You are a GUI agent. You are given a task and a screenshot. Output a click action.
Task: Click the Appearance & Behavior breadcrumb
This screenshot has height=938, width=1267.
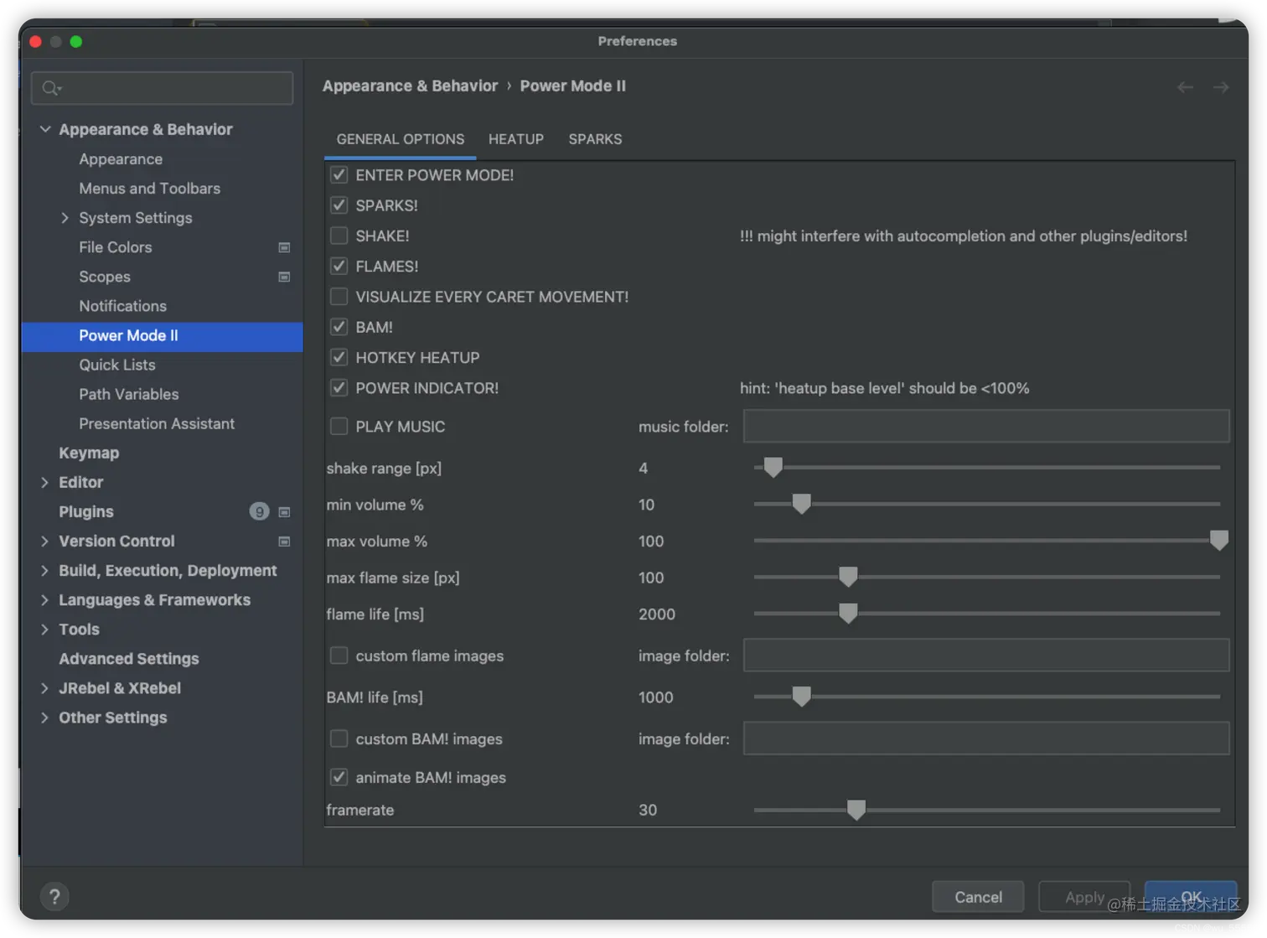[x=410, y=86]
